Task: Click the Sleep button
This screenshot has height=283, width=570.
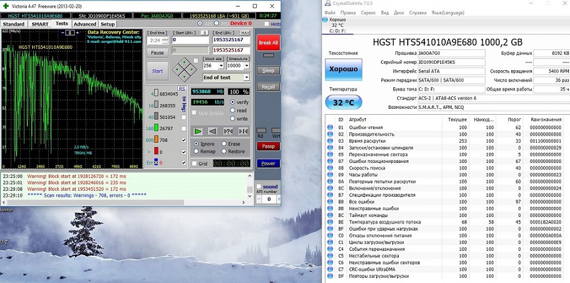Action: (x=268, y=70)
